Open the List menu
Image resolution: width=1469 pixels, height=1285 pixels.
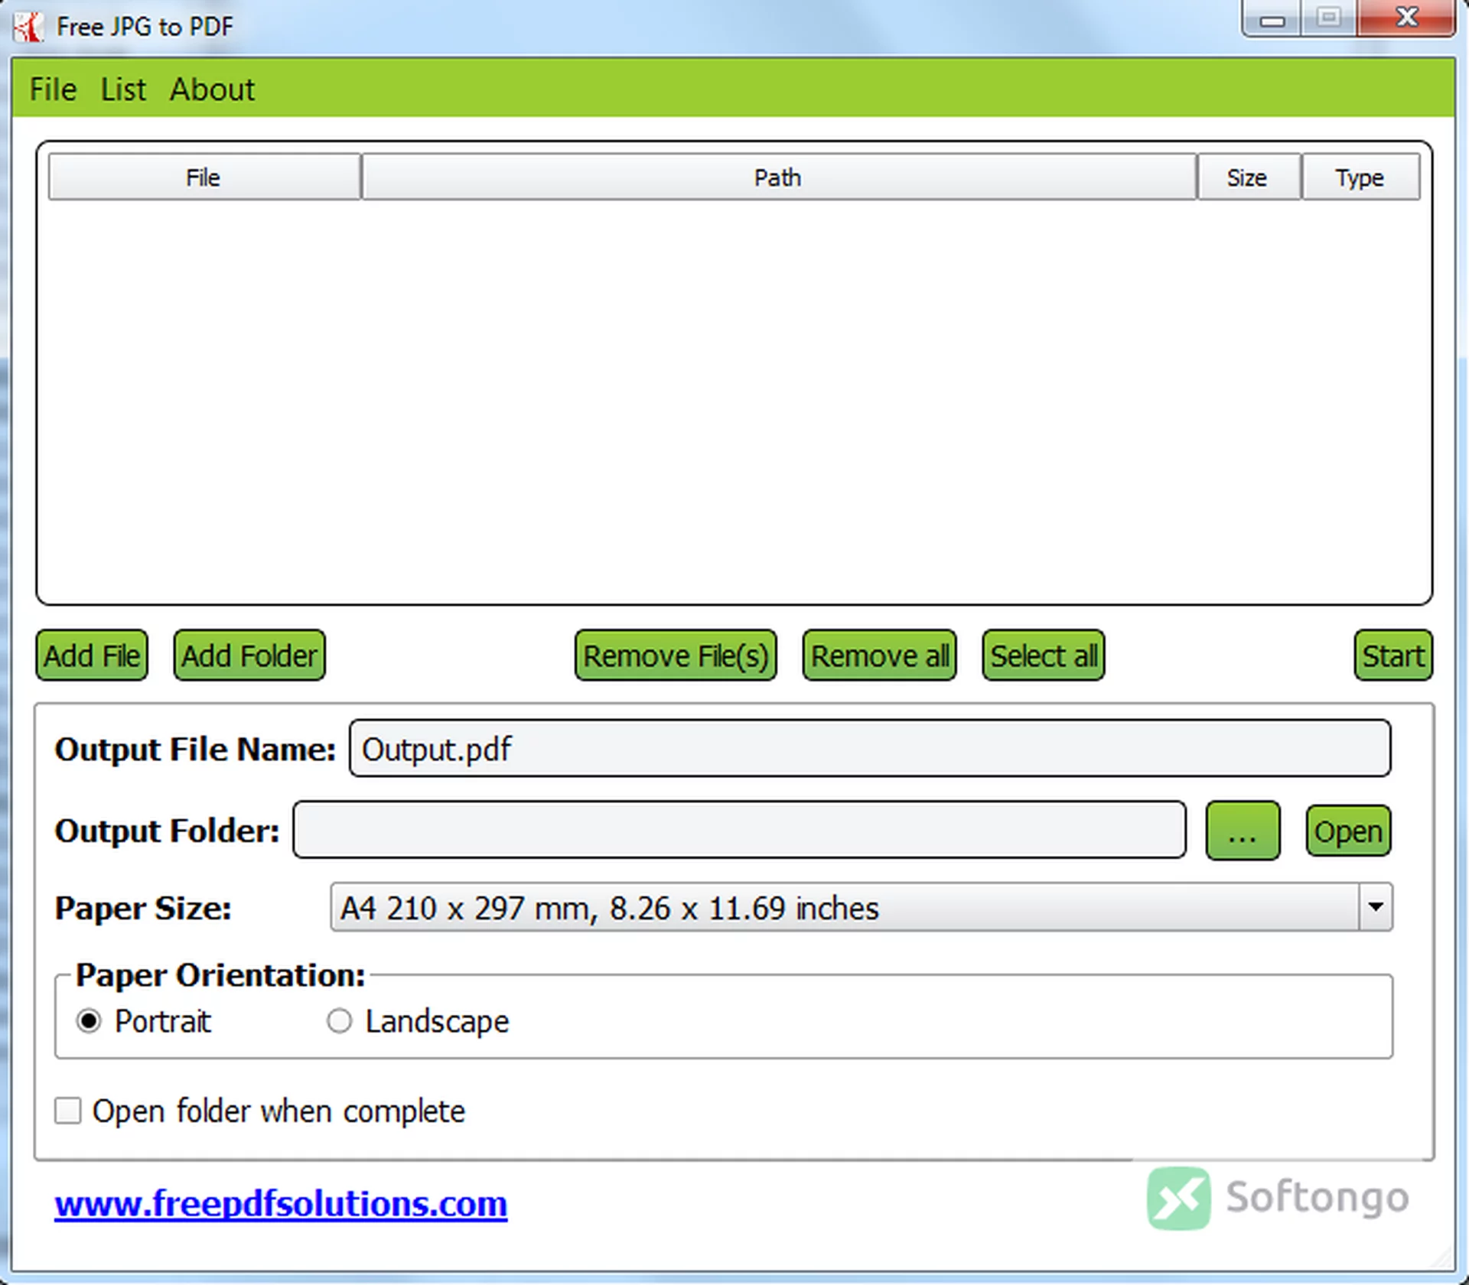pyautogui.click(x=123, y=89)
